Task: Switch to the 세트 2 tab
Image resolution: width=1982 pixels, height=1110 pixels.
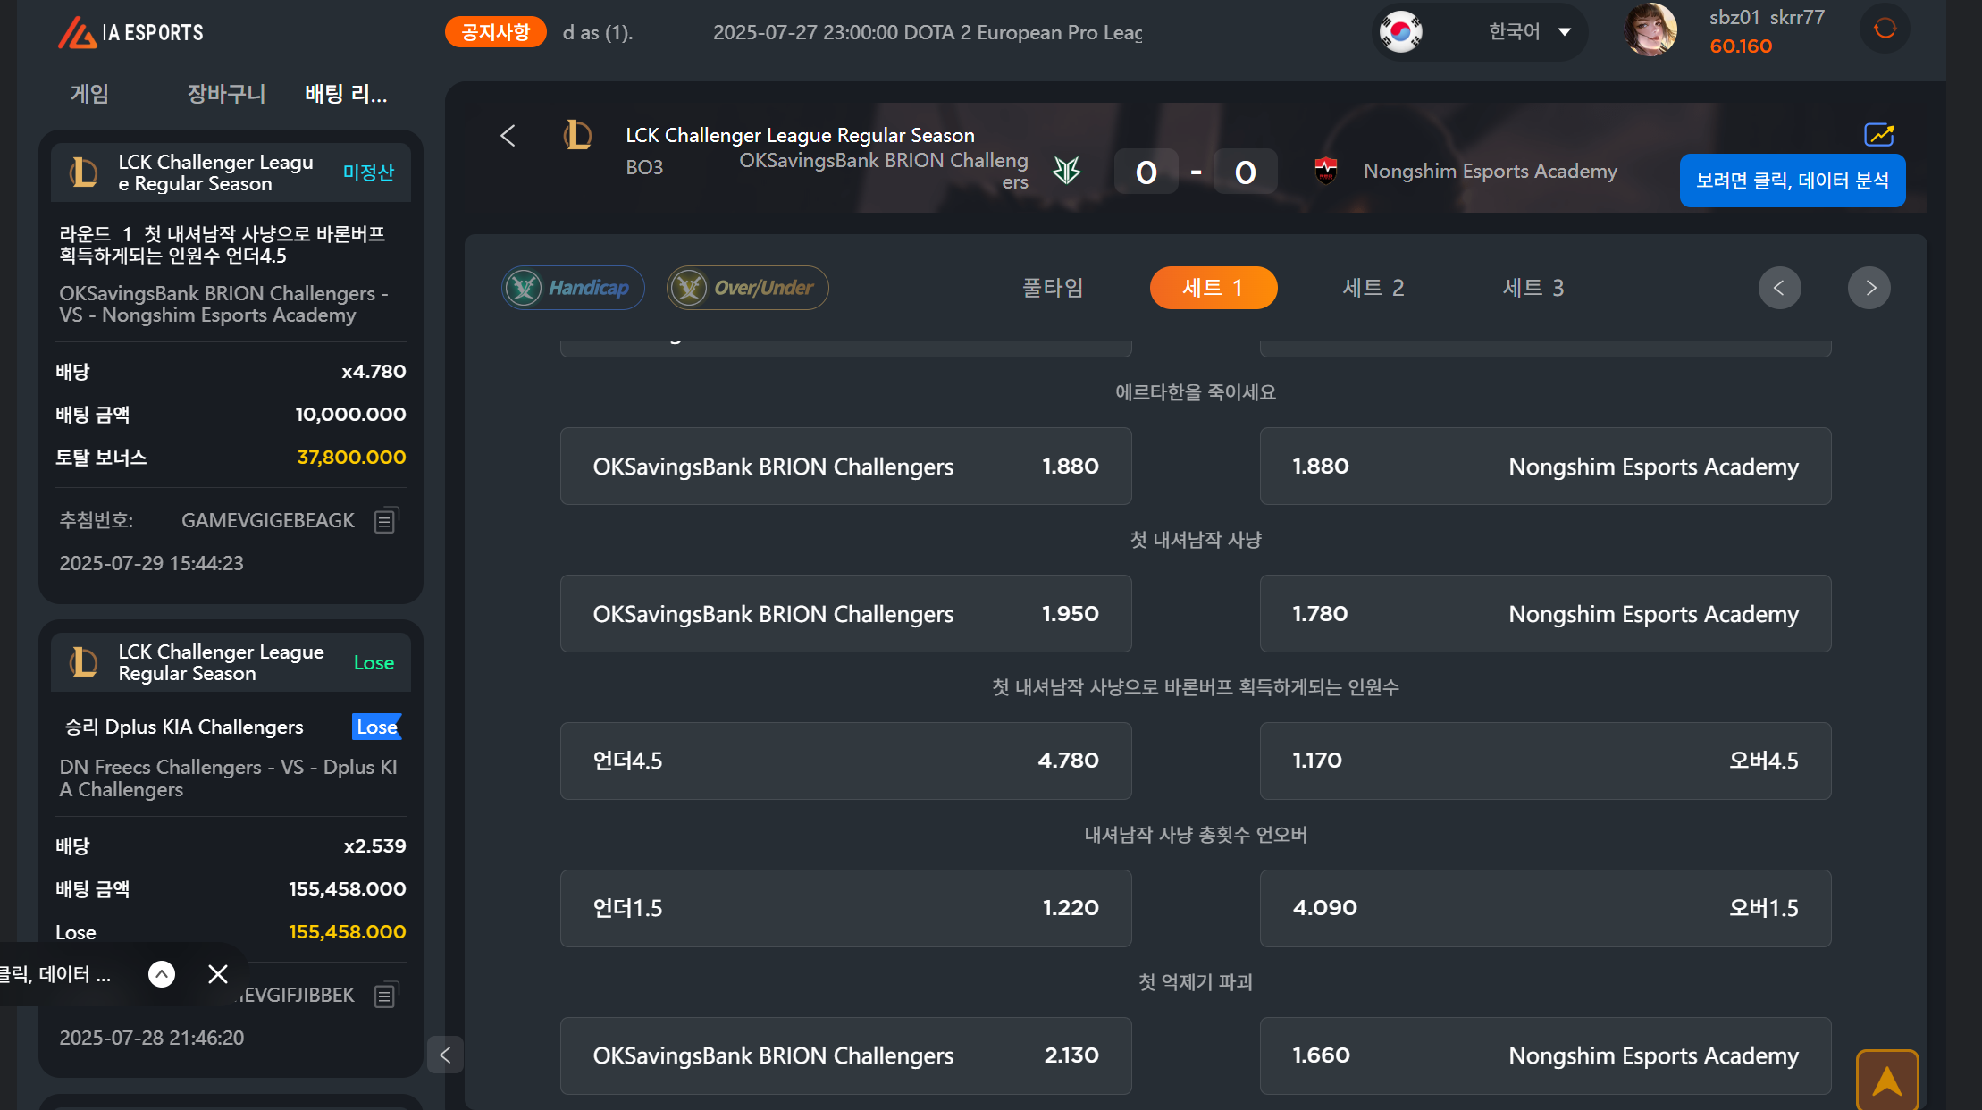Action: (x=1373, y=288)
